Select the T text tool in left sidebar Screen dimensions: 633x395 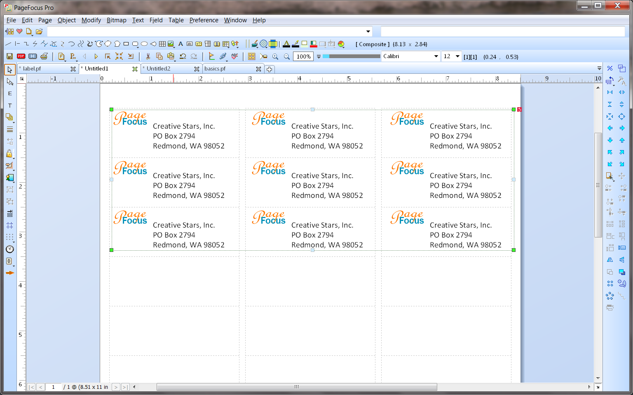pyautogui.click(x=10, y=106)
